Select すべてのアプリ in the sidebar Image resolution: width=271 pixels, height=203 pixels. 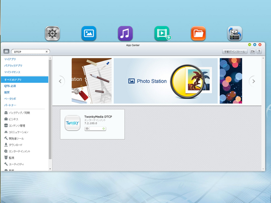25,80
